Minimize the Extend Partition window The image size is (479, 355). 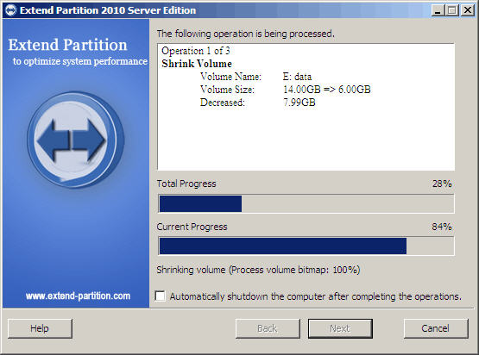point(438,10)
